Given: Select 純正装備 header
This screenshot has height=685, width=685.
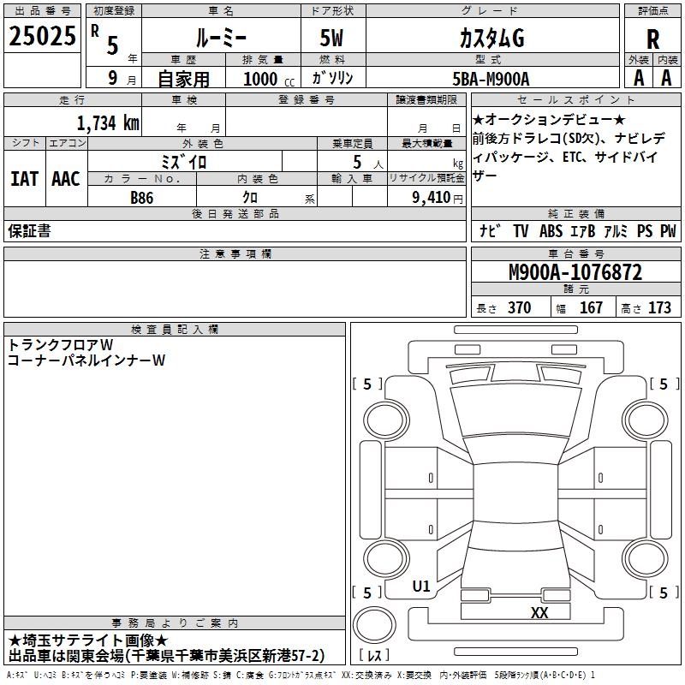Looking at the screenshot, I should click(575, 213).
